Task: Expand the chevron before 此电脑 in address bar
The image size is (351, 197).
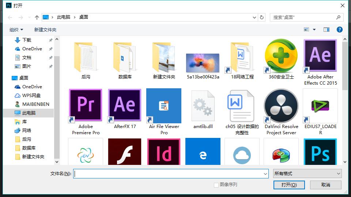Action: tap(52, 18)
